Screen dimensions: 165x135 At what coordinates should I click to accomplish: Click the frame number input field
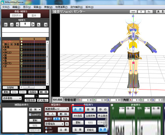25,24
